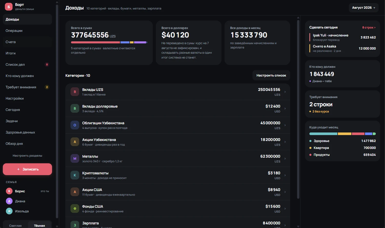Screen dimensions: 385x228
Task: Select Борис as active family member
Action: point(27,191)
